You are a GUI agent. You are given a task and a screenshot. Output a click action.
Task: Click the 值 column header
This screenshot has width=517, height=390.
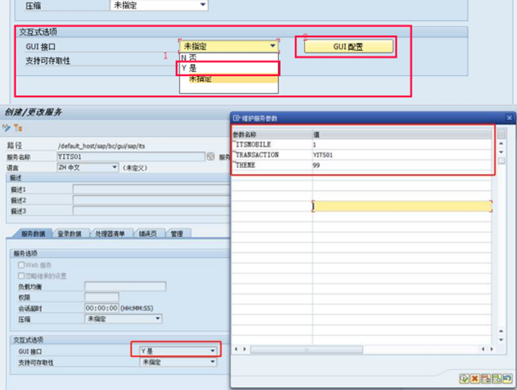point(402,134)
